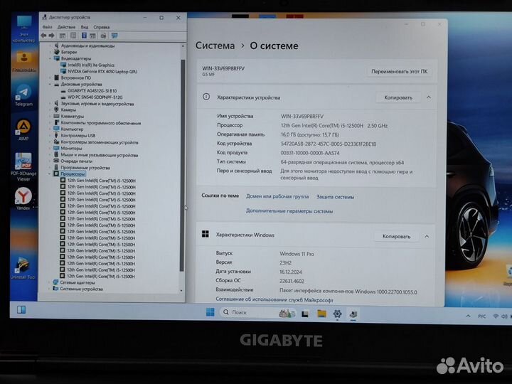Collapse the Дисковые устройства tree node

[x=50, y=84]
